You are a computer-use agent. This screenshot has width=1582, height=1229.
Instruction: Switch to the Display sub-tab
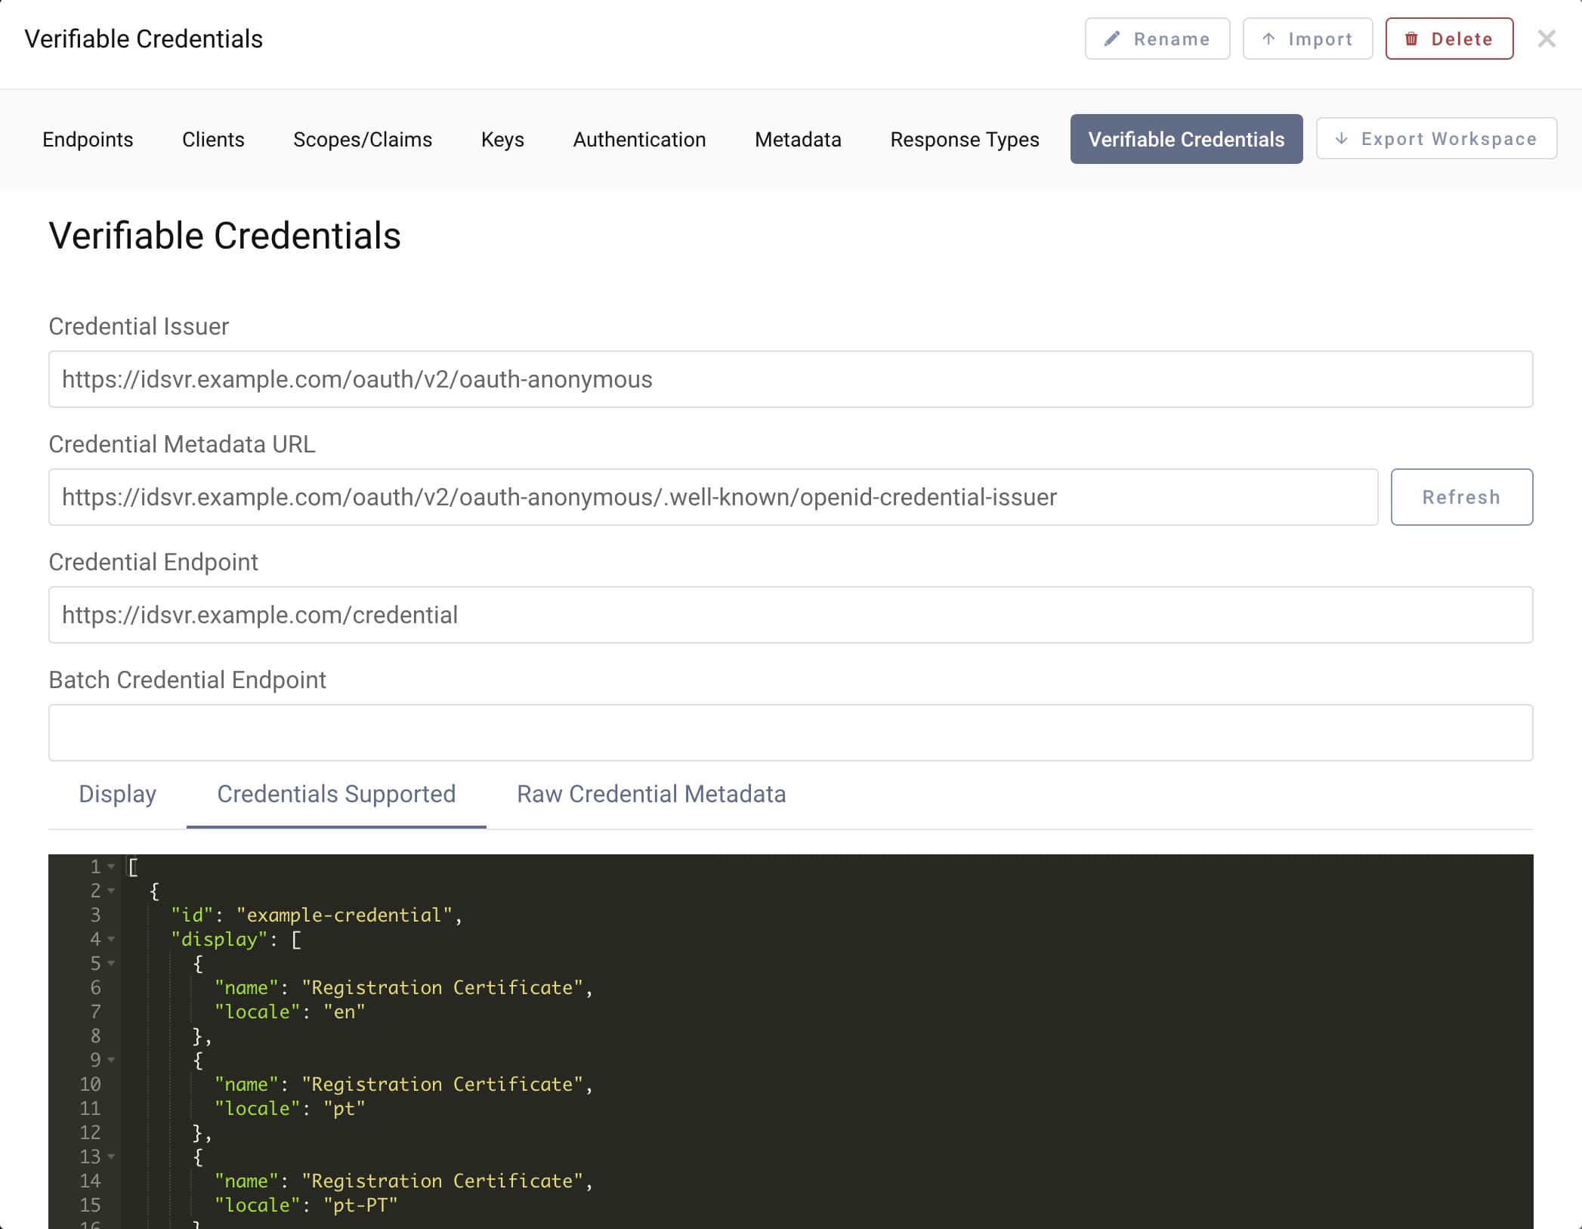click(x=117, y=794)
